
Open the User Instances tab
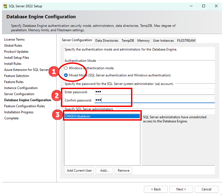(163, 41)
